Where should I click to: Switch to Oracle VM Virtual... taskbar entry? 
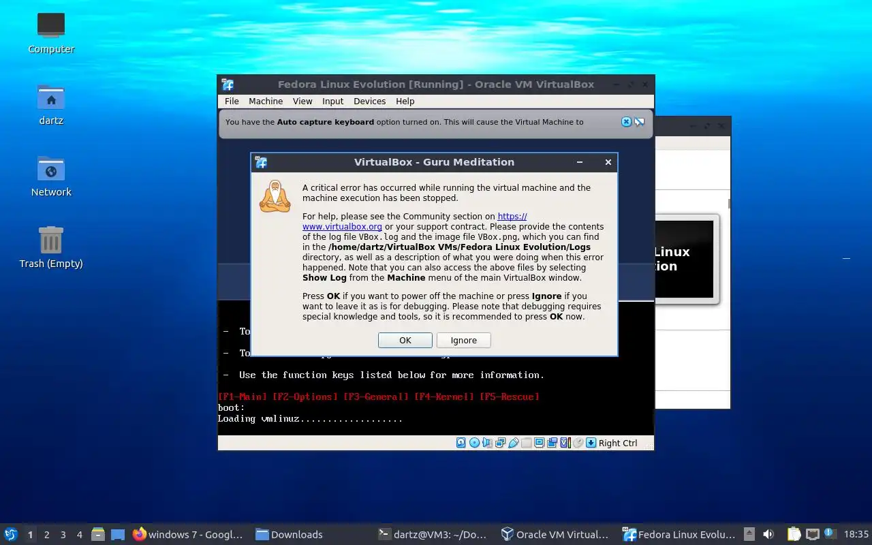click(x=556, y=535)
